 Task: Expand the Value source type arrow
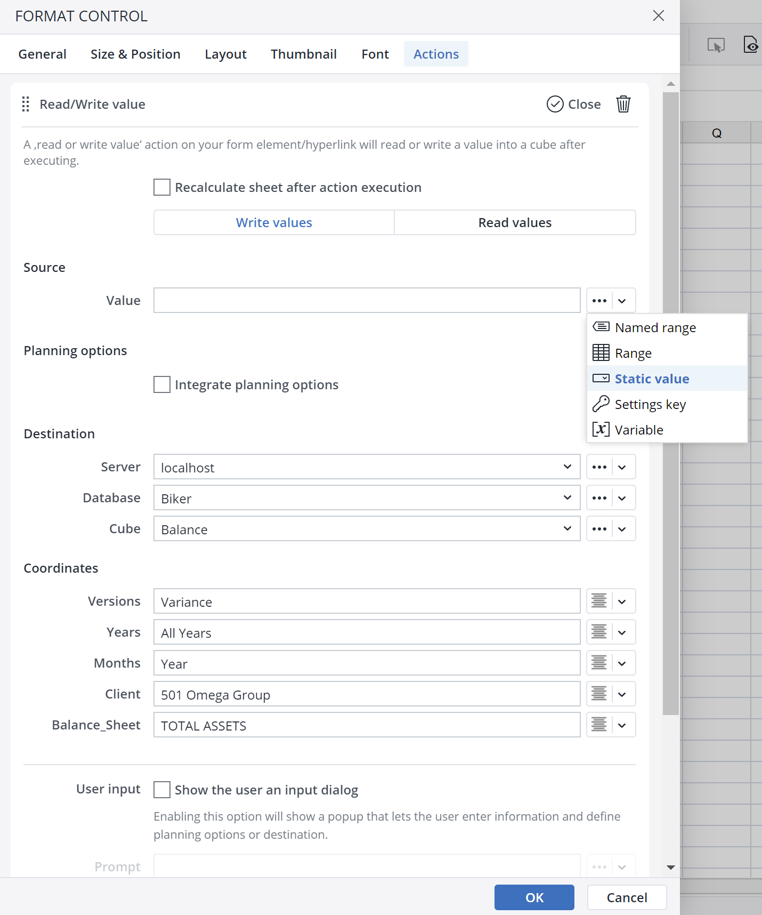click(x=622, y=301)
